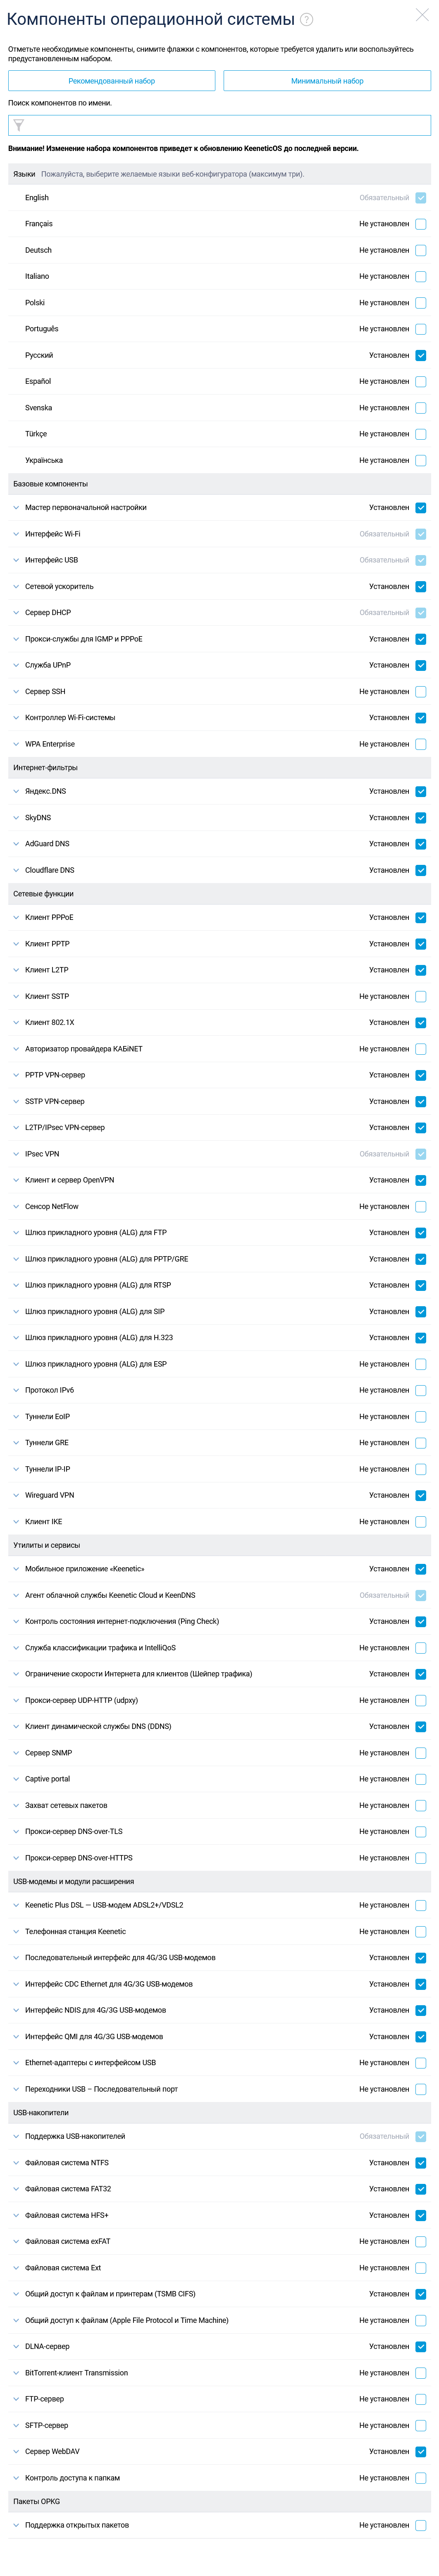Screen dimensions: 439x2576
Task: Uncheck the Русский language checkbox
Action: [421, 355]
